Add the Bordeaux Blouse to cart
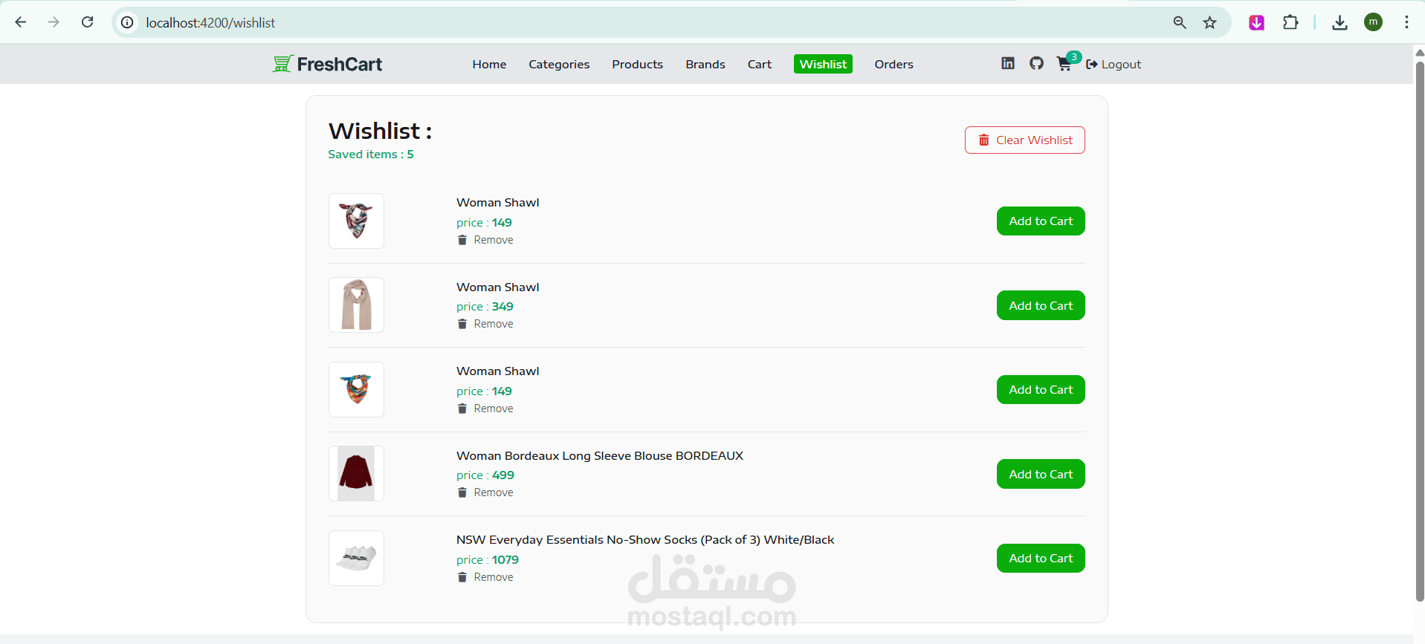The image size is (1425, 644). tap(1041, 474)
